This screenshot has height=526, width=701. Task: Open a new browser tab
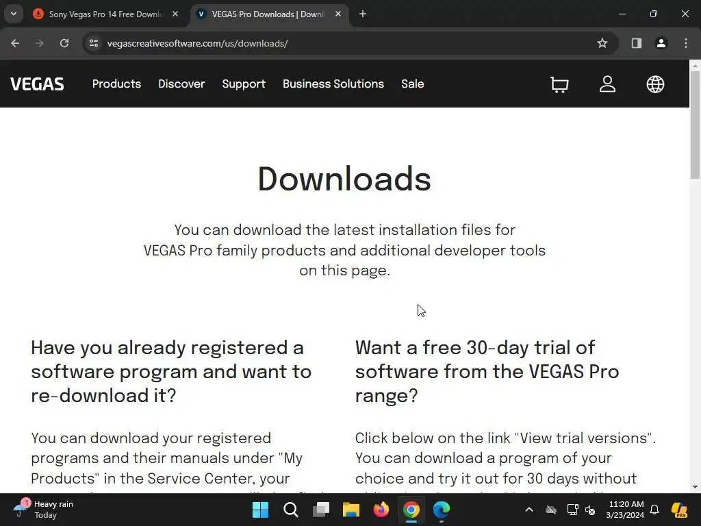point(363,14)
